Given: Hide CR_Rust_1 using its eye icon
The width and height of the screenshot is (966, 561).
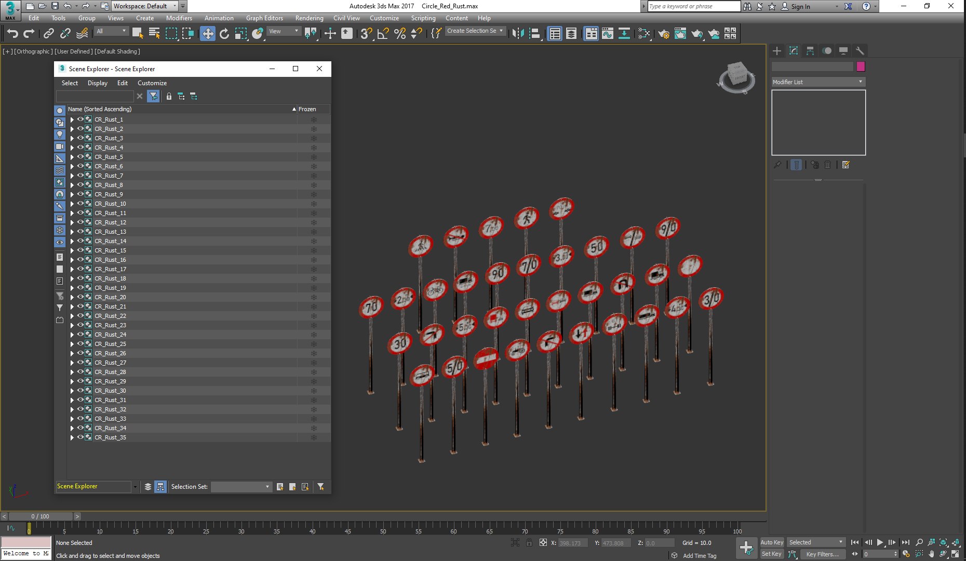Looking at the screenshot, I should 81,119.
